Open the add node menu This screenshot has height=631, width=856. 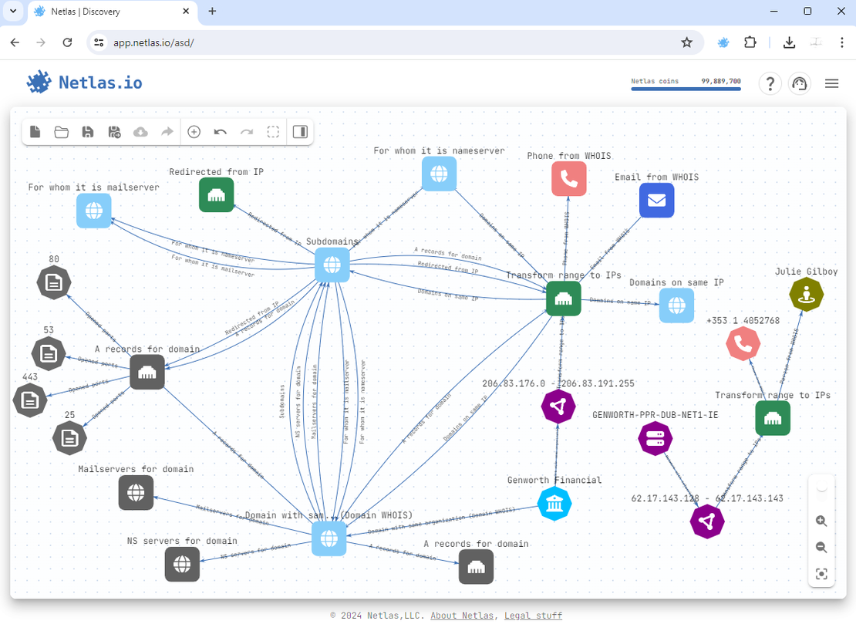point(194,132)
